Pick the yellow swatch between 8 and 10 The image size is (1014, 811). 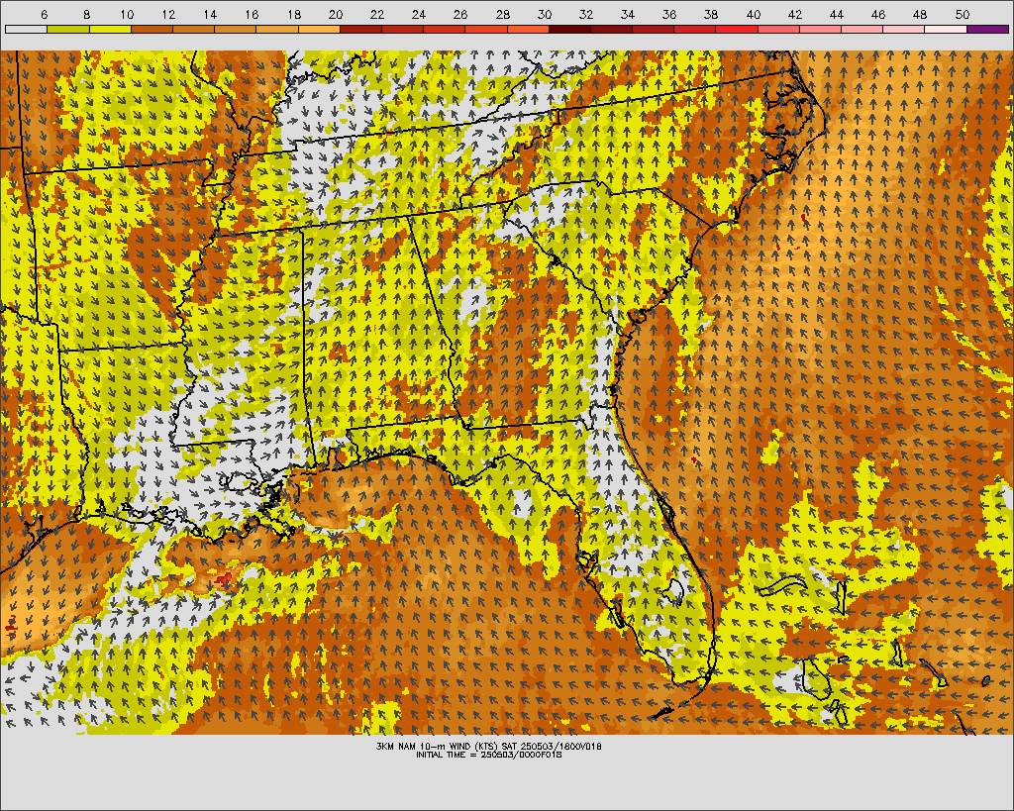(110, 29)
